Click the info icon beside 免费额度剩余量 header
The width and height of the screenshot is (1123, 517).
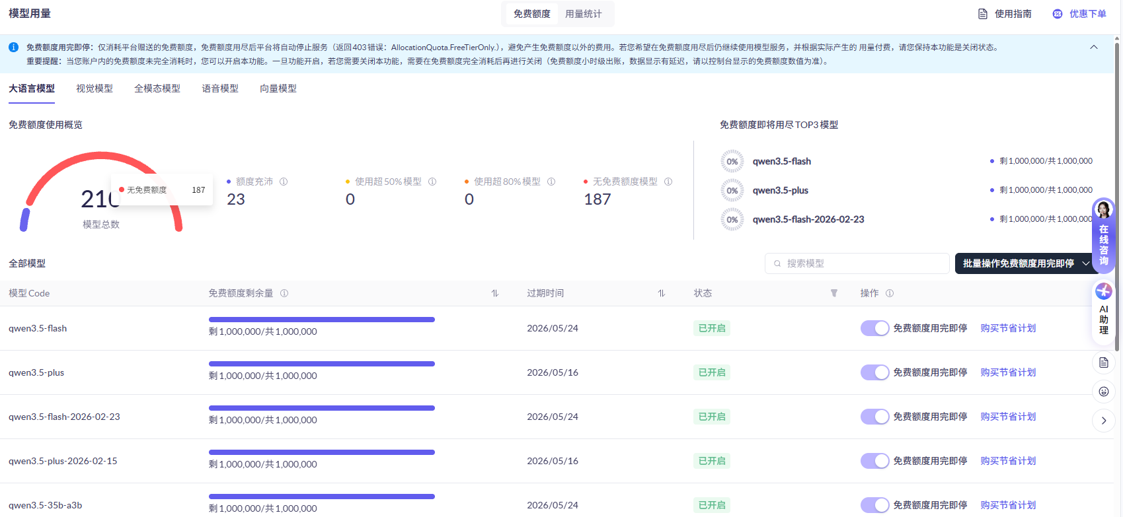coord(284,293)
